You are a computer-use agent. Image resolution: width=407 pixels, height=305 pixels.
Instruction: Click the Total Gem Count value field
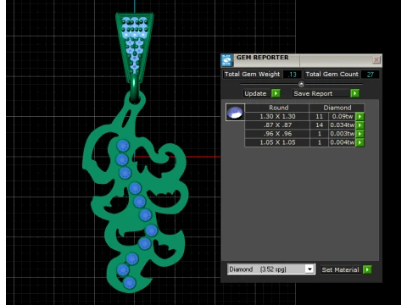[370, 75]
